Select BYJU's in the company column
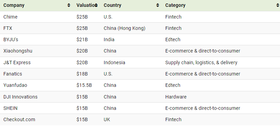The height and width of the screenshot is (127, 280). (x=11, y=39)
